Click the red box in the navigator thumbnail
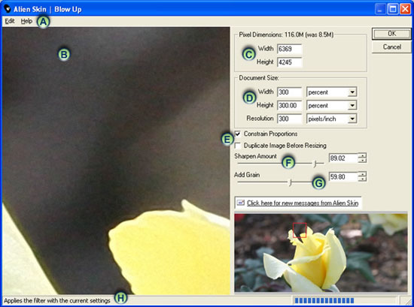This screenshot has height=307, width=414. [x=300, y=230]
